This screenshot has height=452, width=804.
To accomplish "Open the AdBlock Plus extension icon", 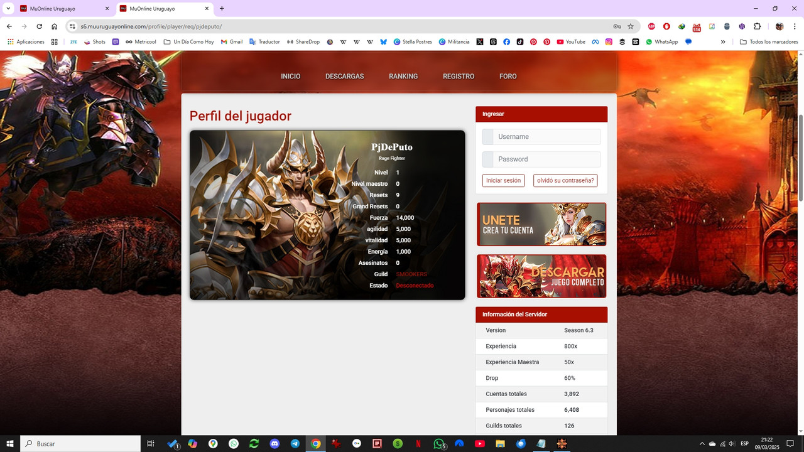I will click(651, 26).
